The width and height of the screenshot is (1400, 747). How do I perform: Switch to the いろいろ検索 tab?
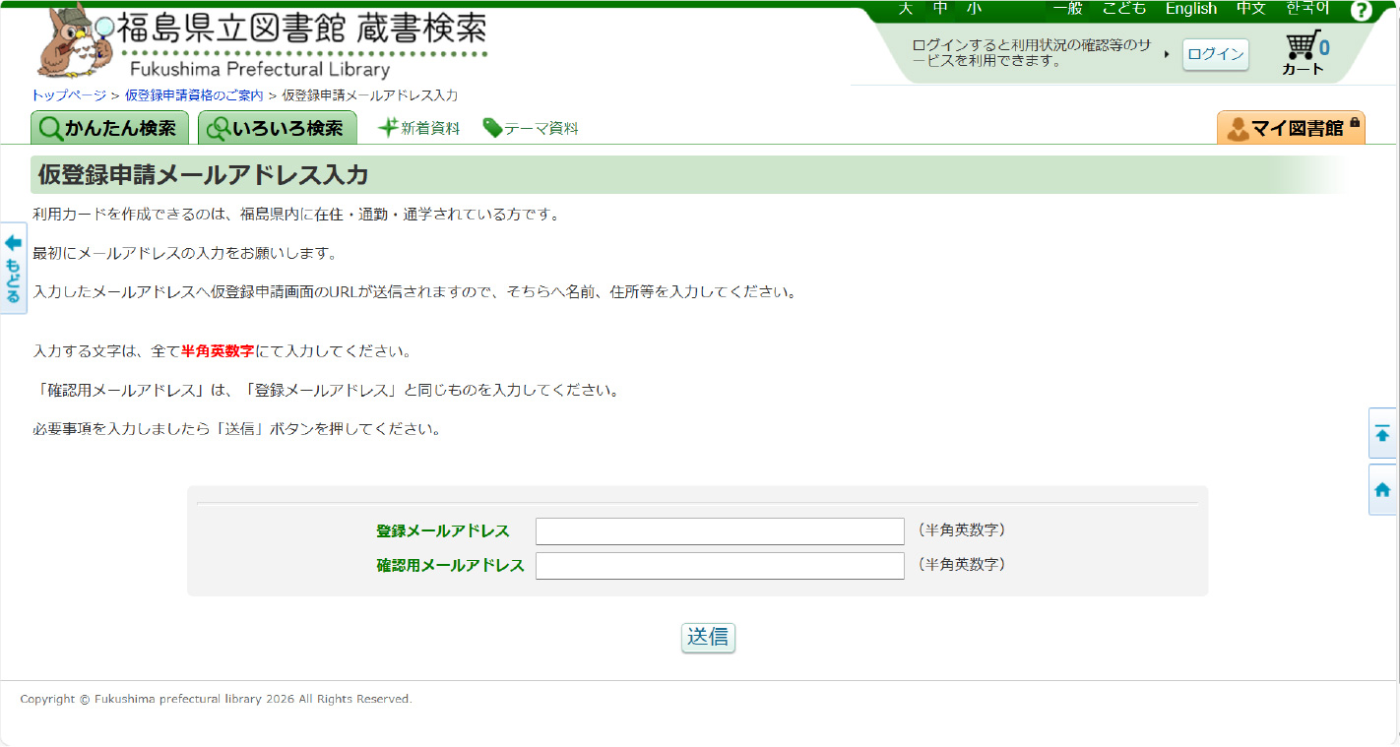tap(277, 128)
